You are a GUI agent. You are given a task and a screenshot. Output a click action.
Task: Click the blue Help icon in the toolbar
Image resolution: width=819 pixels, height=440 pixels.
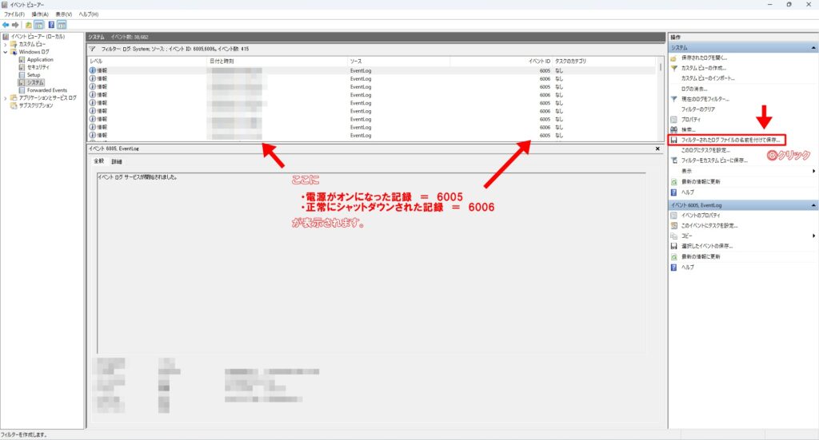[x=51, y=25]
